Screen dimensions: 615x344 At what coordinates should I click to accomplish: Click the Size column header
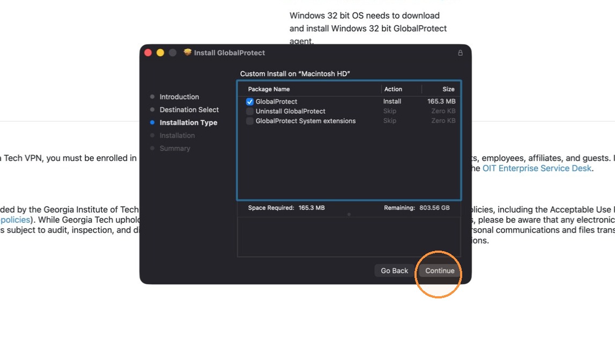click(x=448, y=89)
